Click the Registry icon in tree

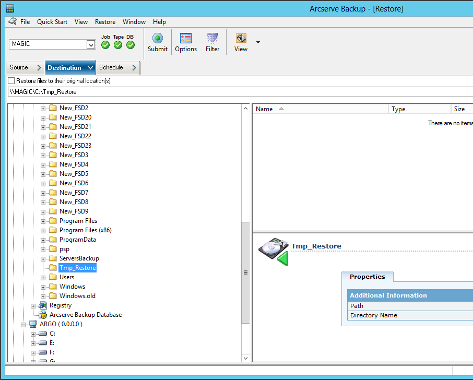[x=43, y=305]
